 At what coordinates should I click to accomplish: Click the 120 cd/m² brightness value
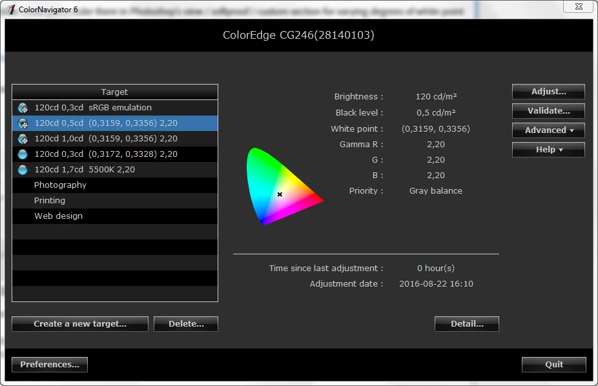click(436, 97)
